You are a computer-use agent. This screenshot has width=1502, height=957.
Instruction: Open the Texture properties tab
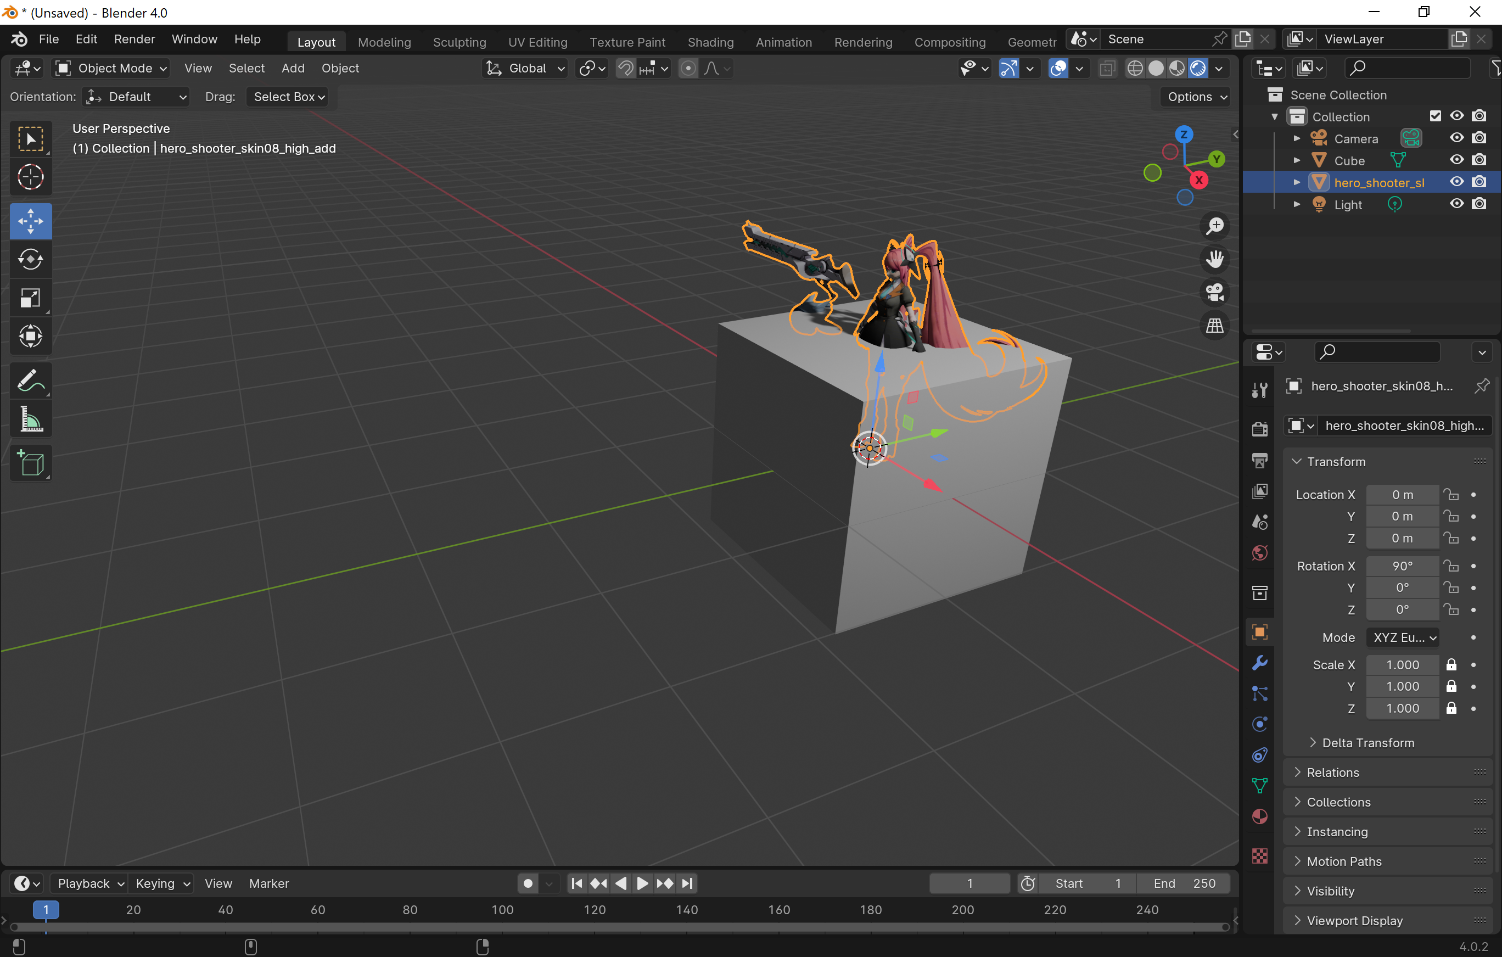[x=1260, y=856]
